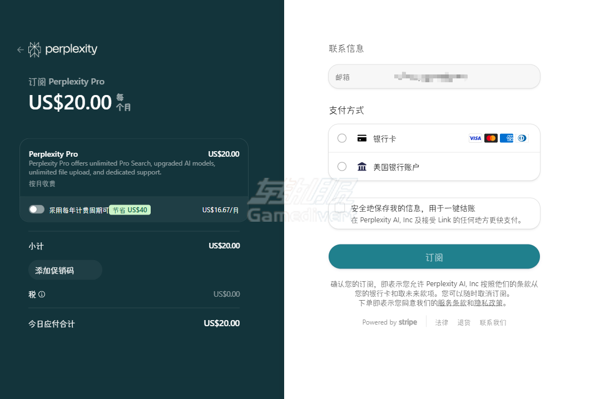Click the Visa card logo
Screen dimensions: 605x399
475,138
